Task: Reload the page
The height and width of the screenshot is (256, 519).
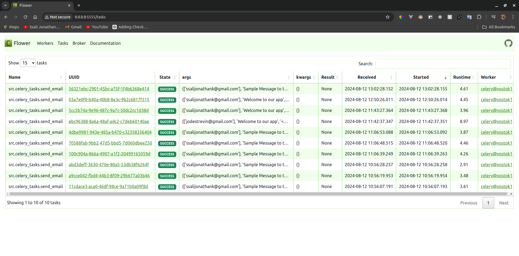Action: coord(25,17)
